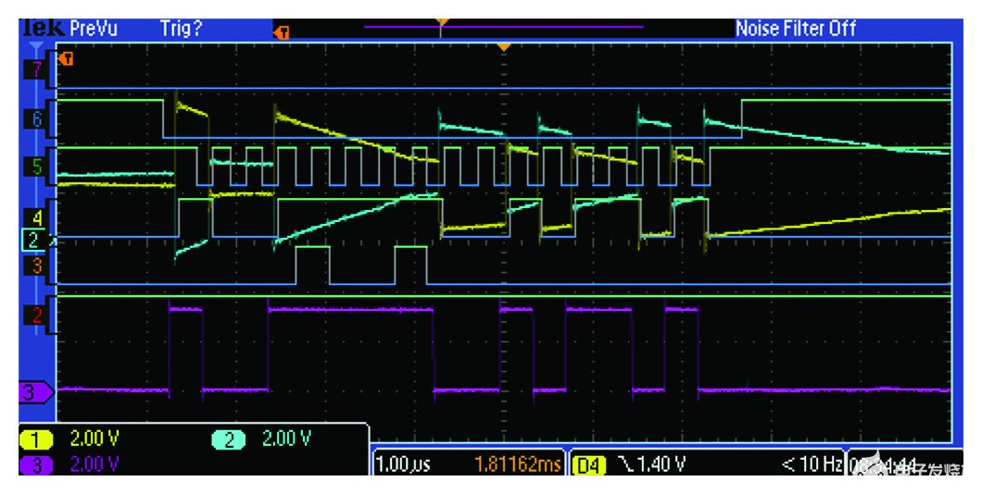Click the < 10 Hz frequency readout
This screenshot has width=982, height=494.
pyautogui.click(x=810, y=463)
